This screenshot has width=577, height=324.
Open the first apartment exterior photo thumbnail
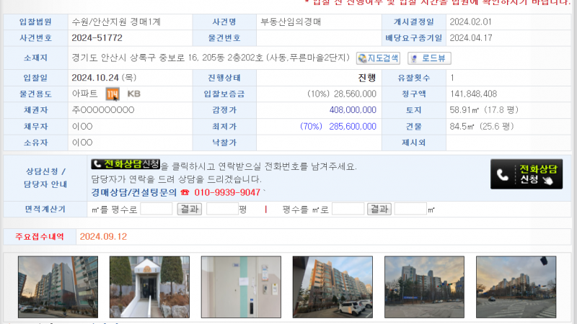click(x=48, y=287)
